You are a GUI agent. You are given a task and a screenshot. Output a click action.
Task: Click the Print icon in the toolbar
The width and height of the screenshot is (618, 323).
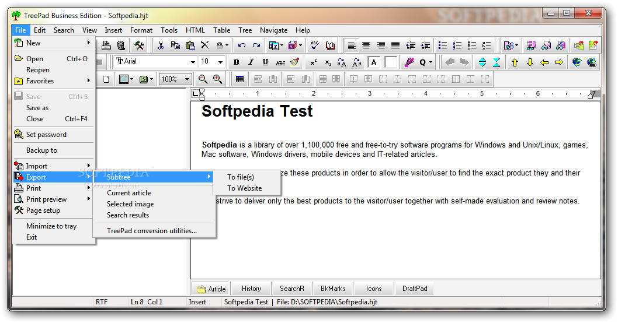tap(106, 45)
